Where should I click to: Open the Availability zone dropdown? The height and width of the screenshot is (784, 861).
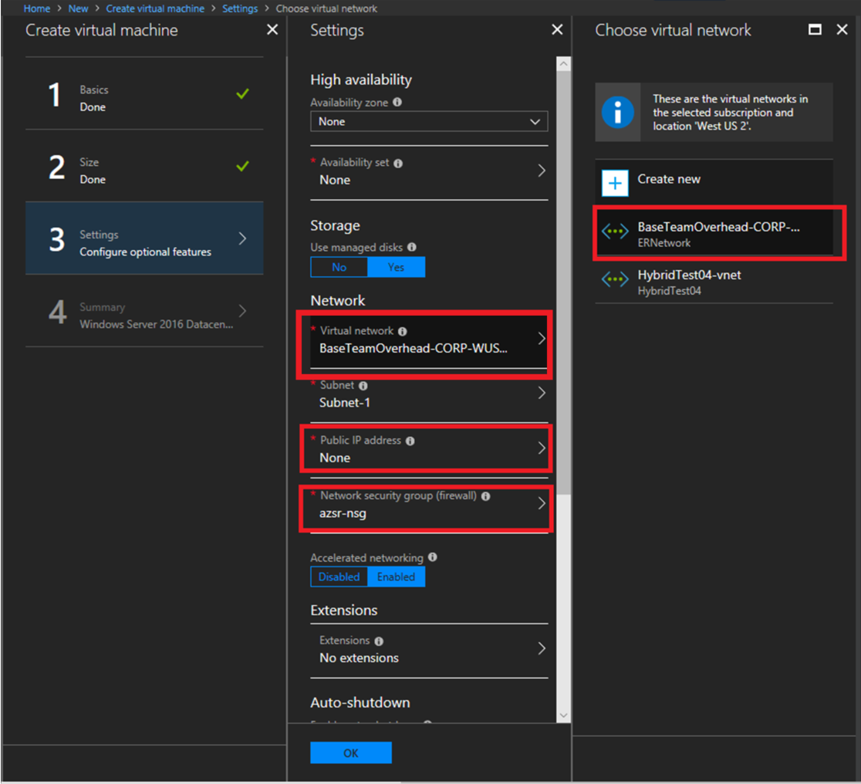tap(429, 121)
